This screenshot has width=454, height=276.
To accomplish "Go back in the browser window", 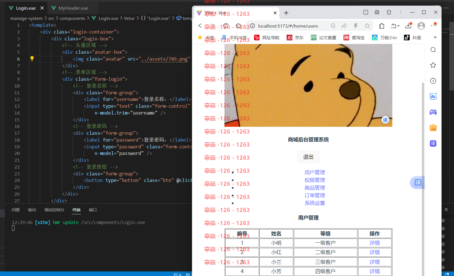I will point(200,26).
